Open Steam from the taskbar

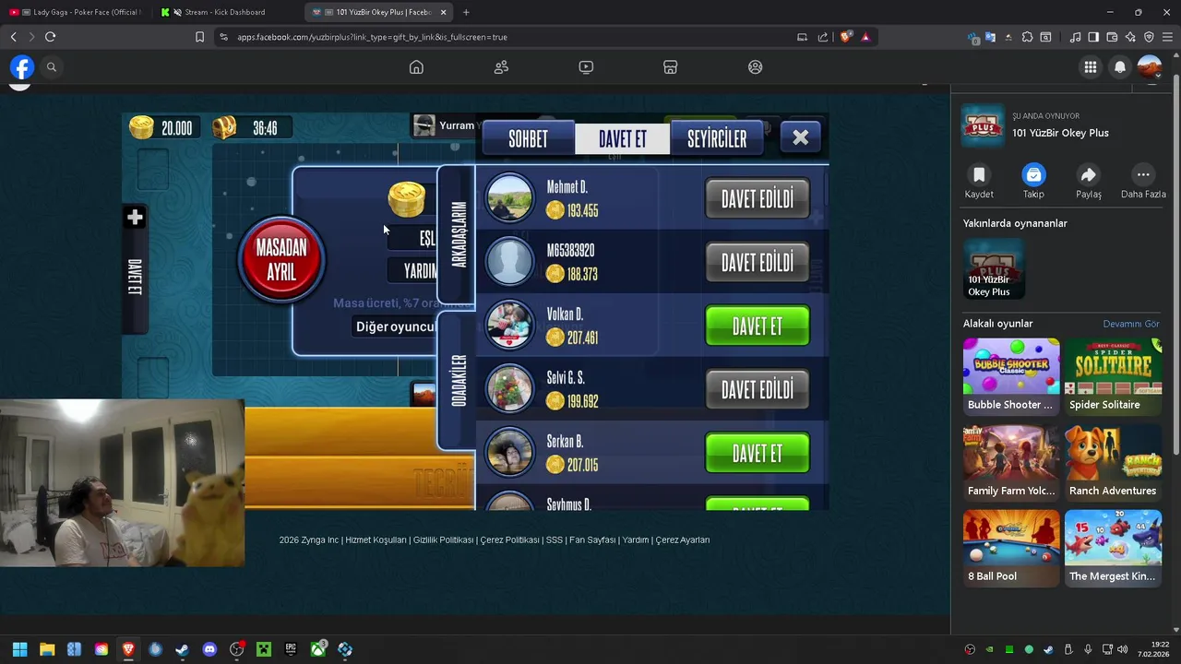(183, 649)
